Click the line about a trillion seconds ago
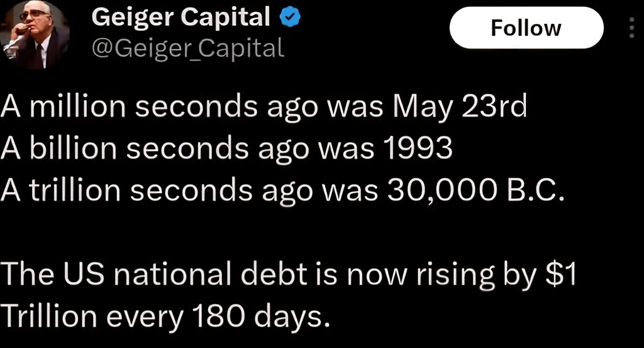Image resolution: width=644 pixels, height=348 pixels. point(282,191)
